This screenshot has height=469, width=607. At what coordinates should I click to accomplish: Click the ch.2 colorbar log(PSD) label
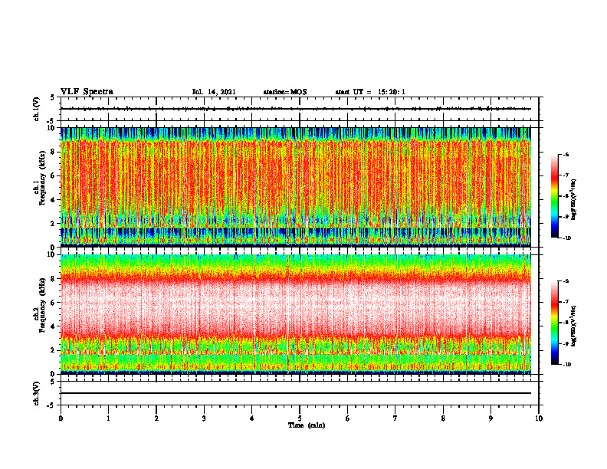point(574,326)
